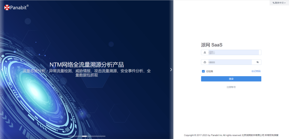Viewport: 289px width, 139px height.
Task: Open the 忘记密码 link
Action: 256,71
